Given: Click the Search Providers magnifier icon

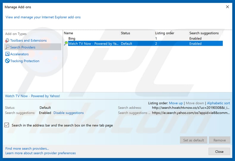Looking at the screenshot, I should click(x=7, y=47).
